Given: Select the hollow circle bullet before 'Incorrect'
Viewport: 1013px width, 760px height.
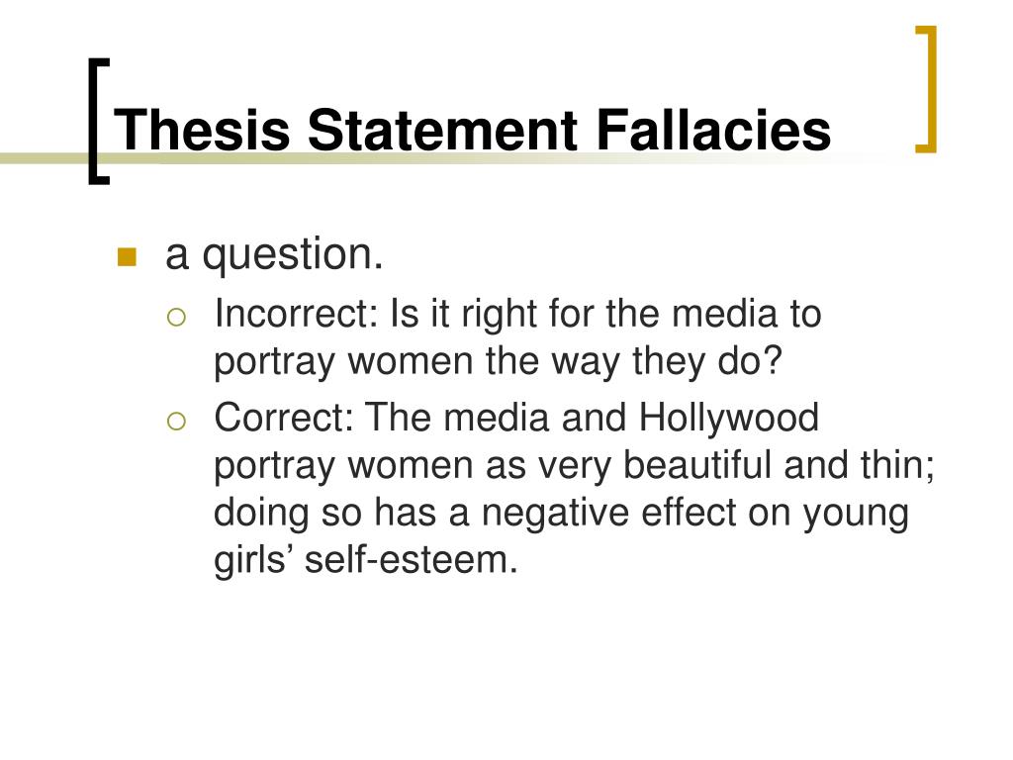Looking at the screenshot, I should pos(176,318).
